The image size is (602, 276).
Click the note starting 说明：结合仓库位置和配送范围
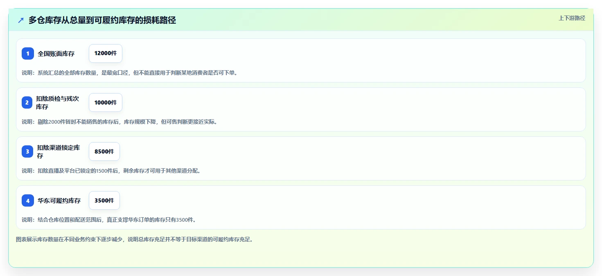(x=109, y=220)
